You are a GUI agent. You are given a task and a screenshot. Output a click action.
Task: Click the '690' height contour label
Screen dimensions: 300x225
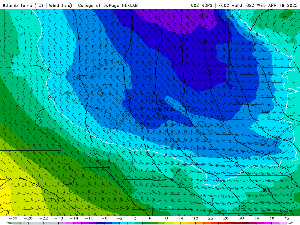[x=264, y=190]
